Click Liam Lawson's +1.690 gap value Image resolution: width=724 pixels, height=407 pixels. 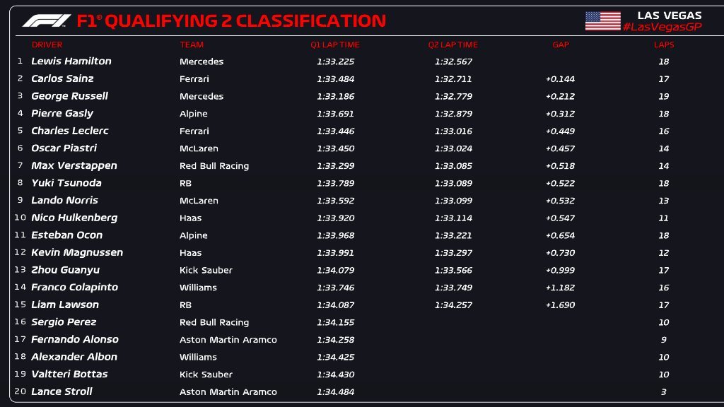[x=560, y=305]
